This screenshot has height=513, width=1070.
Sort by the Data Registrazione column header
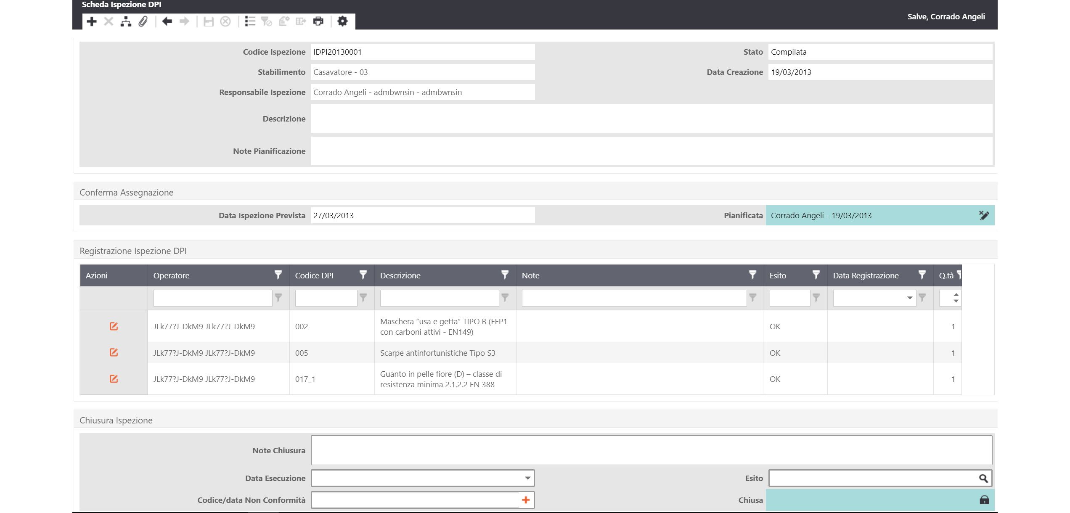[x=866, y=275]
